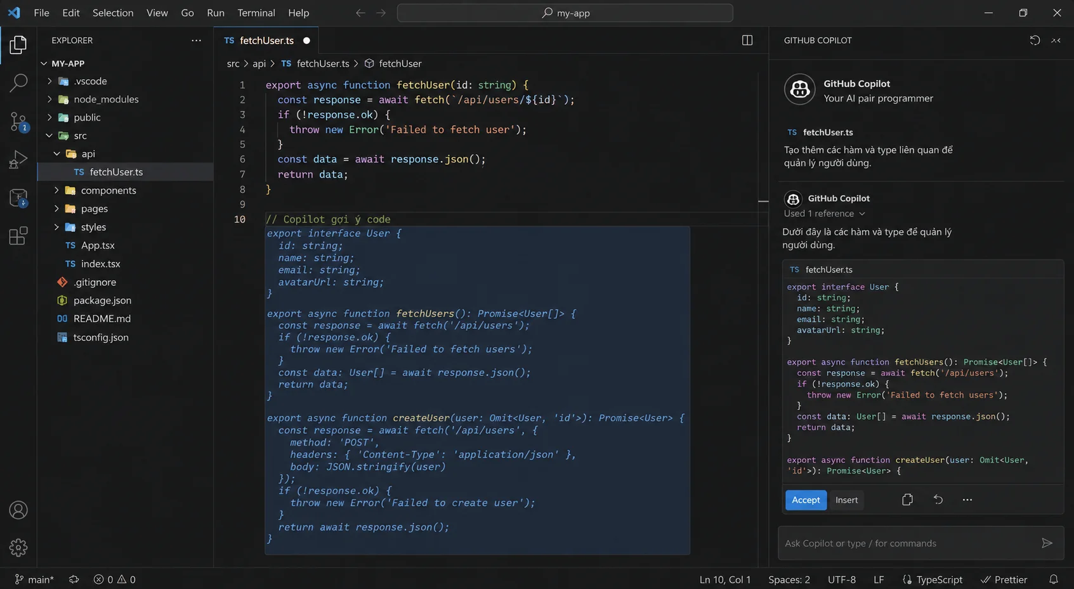This screenshot has height=589, width=1074.
Task: Collapse the src folder
Action: [x=49, y=136]
